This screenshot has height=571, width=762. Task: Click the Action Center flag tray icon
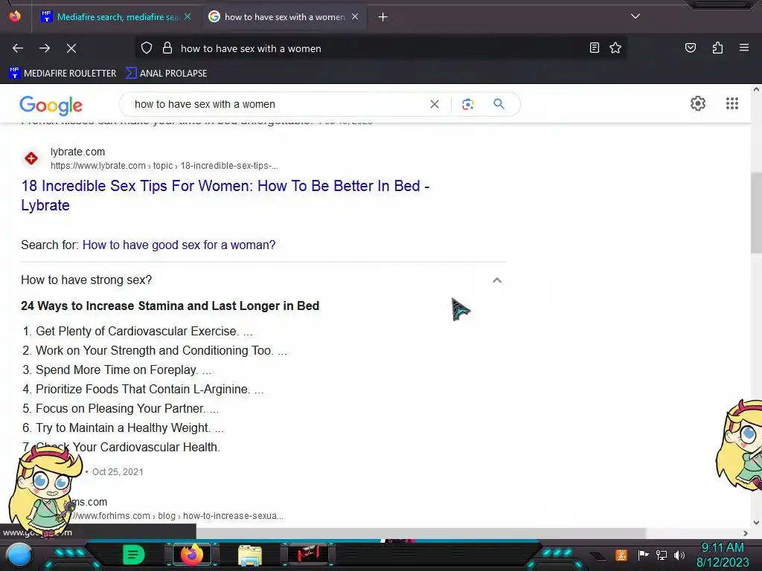643,555
